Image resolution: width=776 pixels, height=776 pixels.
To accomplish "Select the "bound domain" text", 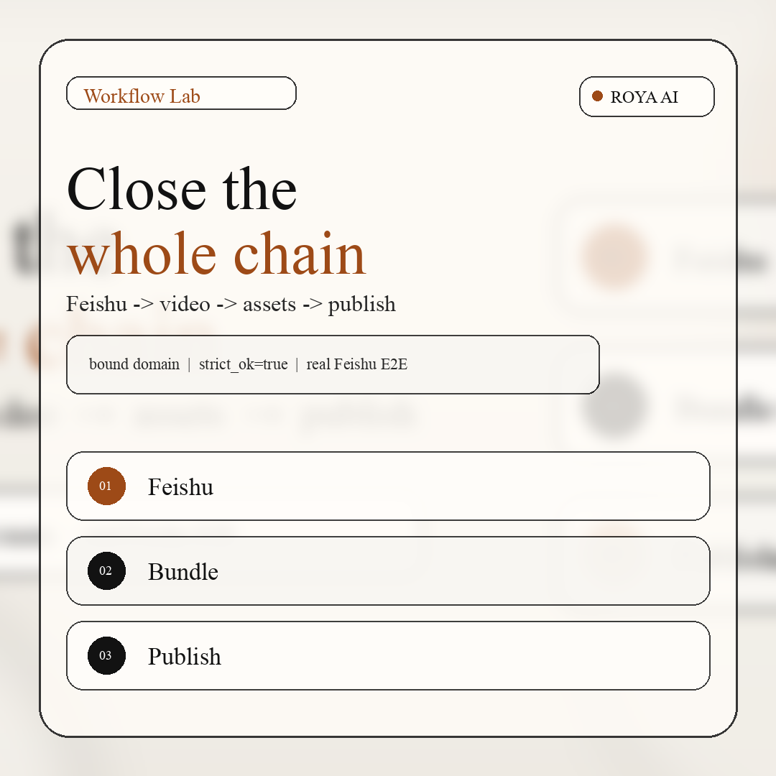I will [x=134, y=364].
